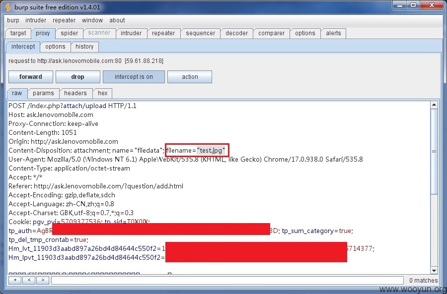Toggle the intercept is on button

134,77
